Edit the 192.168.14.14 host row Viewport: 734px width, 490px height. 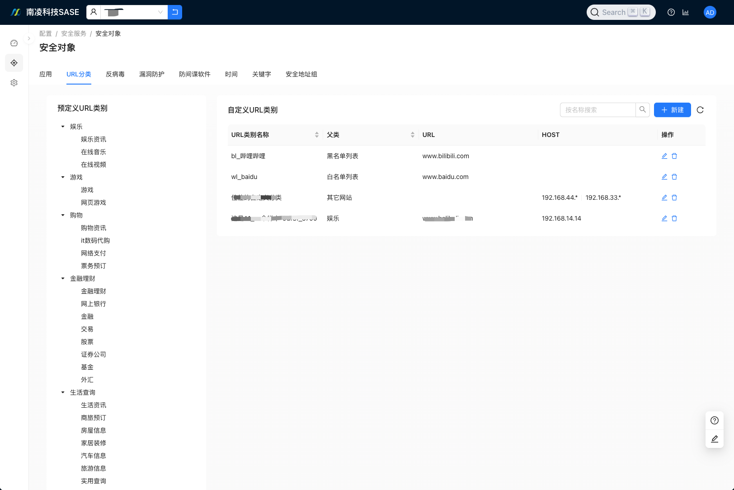pyautogui.click(x=664, y=218)
